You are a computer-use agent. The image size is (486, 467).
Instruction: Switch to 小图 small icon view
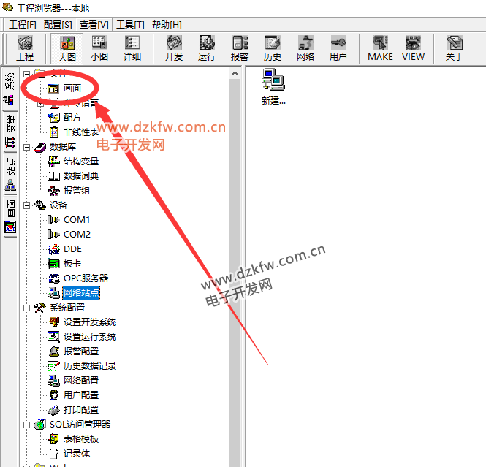[99, 48]
